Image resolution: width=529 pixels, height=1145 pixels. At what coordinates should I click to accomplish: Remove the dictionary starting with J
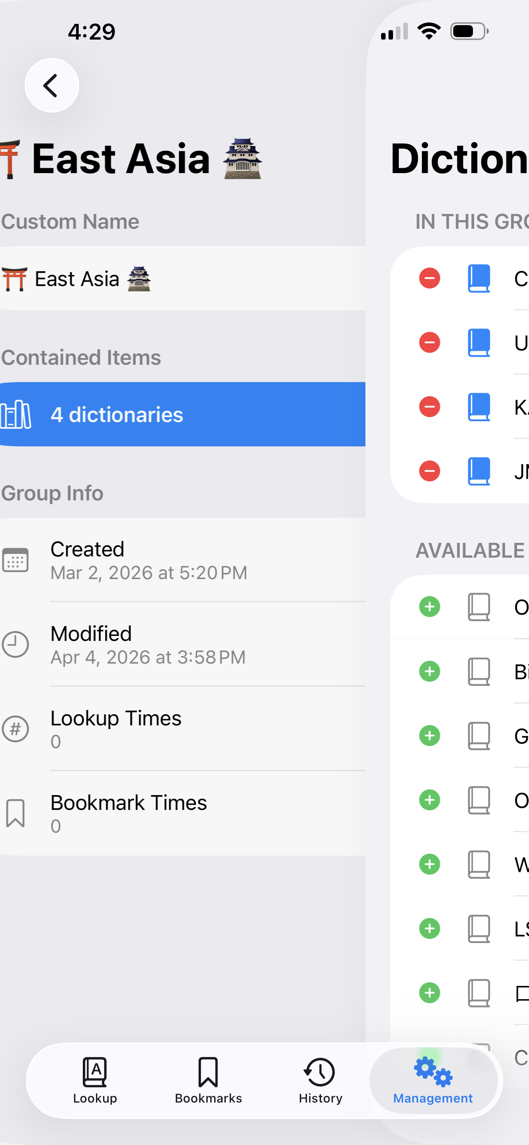(x=429, y=471)
